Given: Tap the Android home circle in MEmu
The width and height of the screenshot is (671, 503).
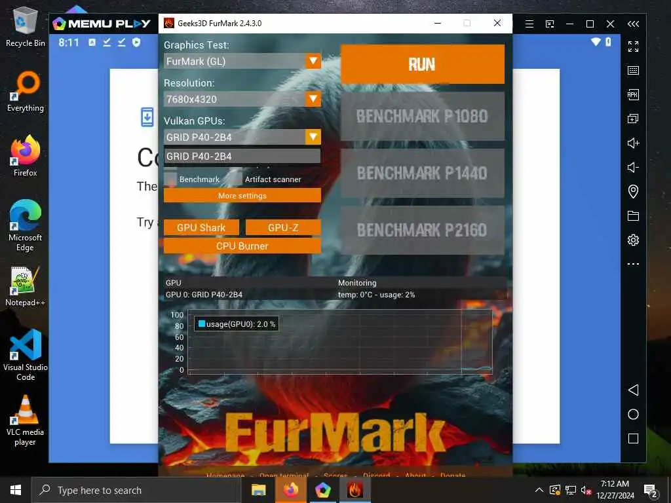Looking at the screenshot, I should (633, 414).
